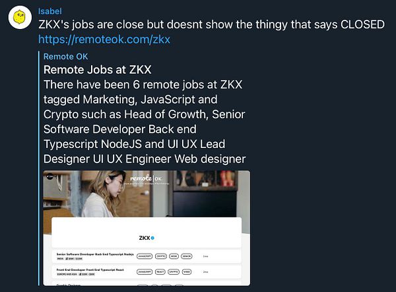The height and width of the screenshot is (292, 396).
Task: Click Isabel's lemon avatar picture
Action: (x=20, y=17)
